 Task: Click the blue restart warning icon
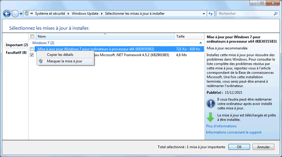click(211, 103)
